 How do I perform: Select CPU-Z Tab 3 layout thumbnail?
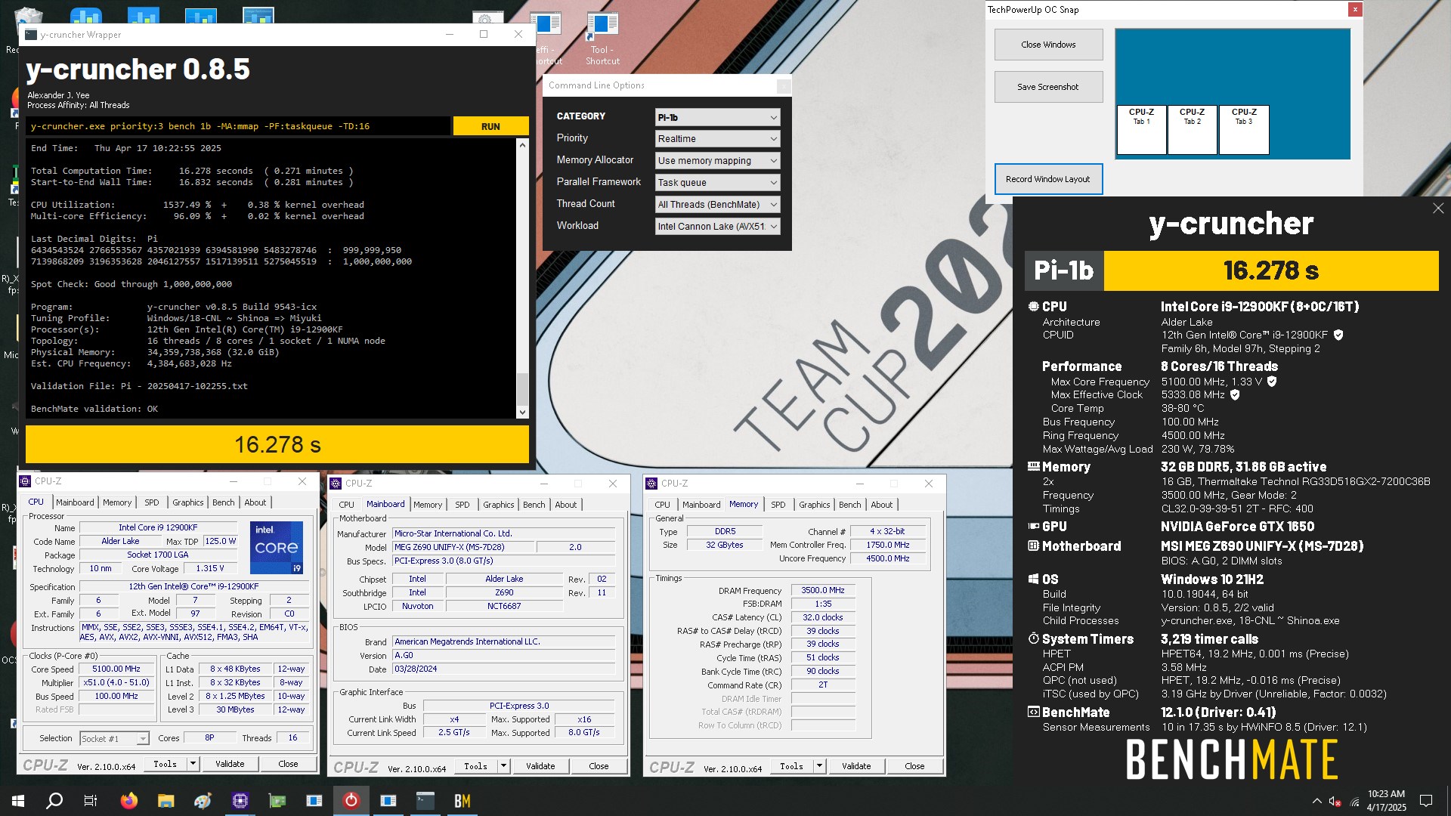click(x=1244, y=130)
